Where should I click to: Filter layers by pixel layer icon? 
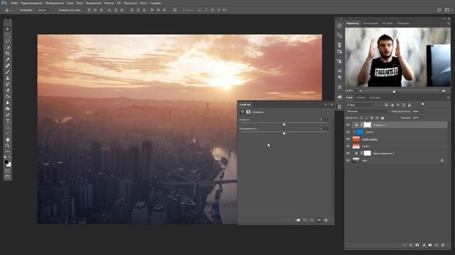click(x=386, y=105)
